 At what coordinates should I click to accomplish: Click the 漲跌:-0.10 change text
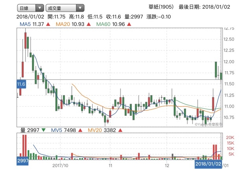[x=159, y=16]
